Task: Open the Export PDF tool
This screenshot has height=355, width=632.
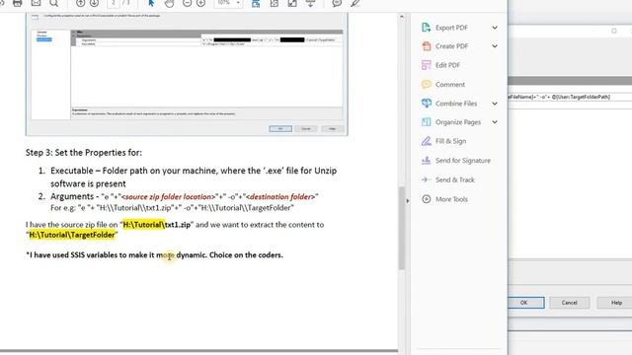Action: pos(451,28)
